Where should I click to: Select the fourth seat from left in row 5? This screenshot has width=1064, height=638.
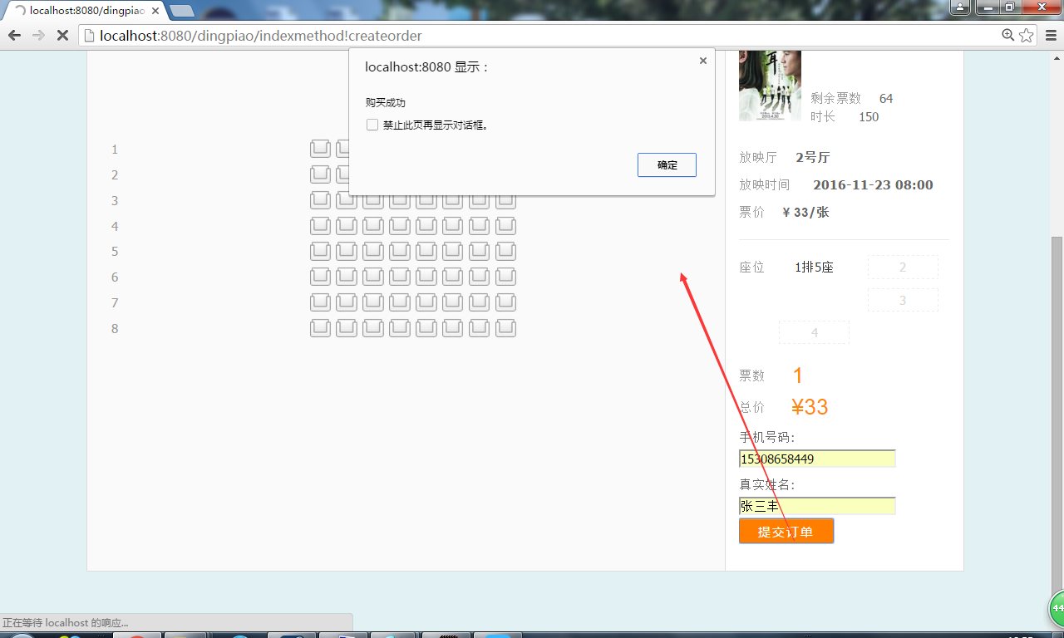pos(400,251)
